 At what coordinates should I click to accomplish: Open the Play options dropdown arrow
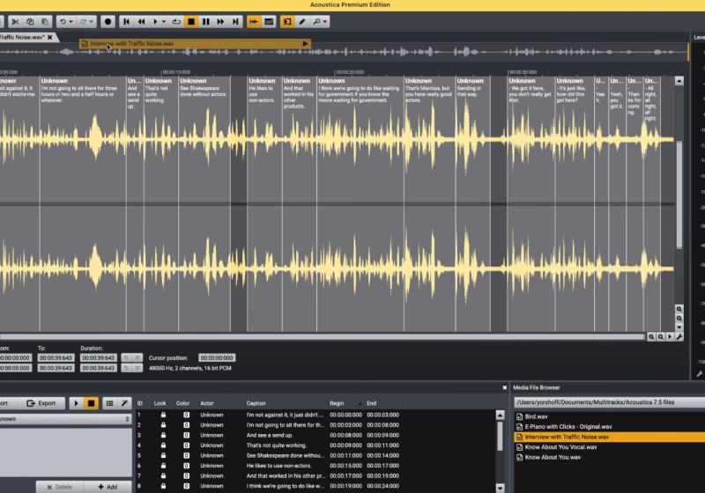(x=164, y=21)
